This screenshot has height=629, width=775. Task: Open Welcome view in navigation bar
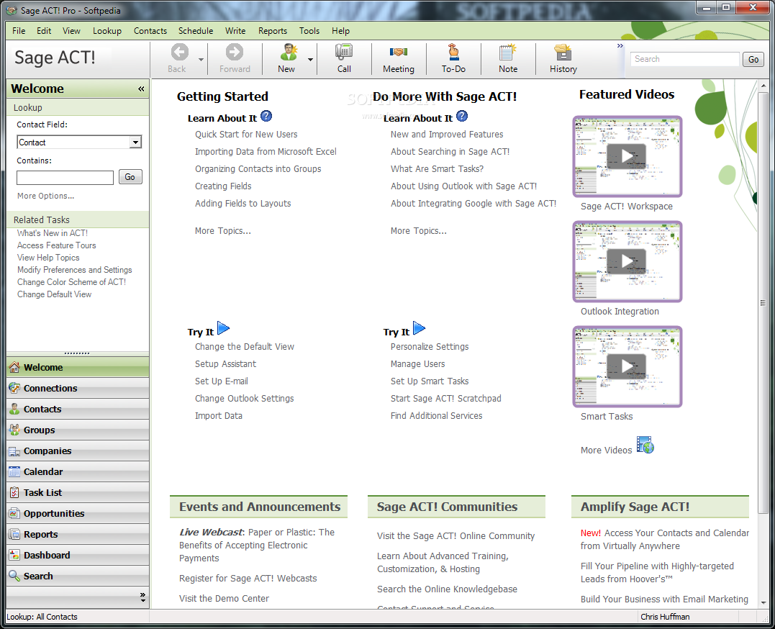[78, 368]
